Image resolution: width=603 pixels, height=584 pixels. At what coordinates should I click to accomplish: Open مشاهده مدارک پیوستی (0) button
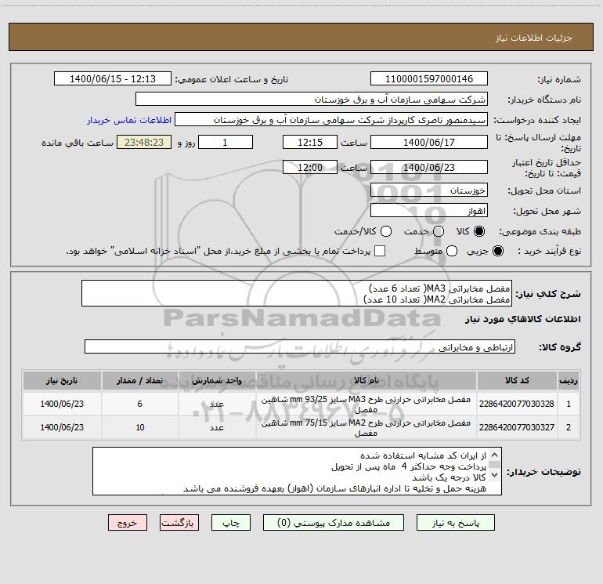(x=334, y=522)
